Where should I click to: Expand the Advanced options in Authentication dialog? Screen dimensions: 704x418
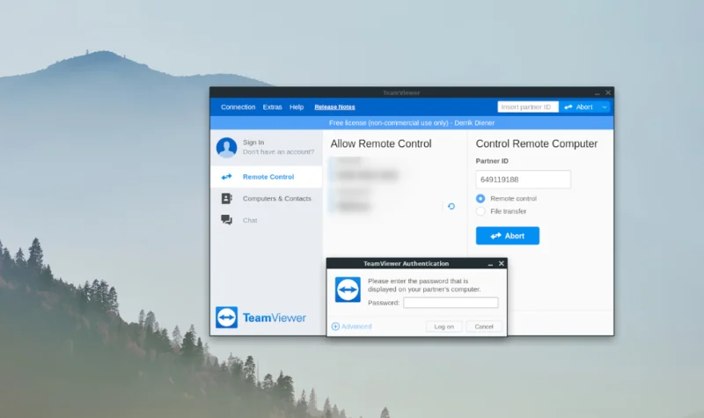pyautogui.click(x=351, y=326)
